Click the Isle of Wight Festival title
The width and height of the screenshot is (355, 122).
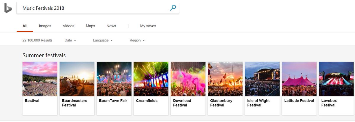[259, 103]
